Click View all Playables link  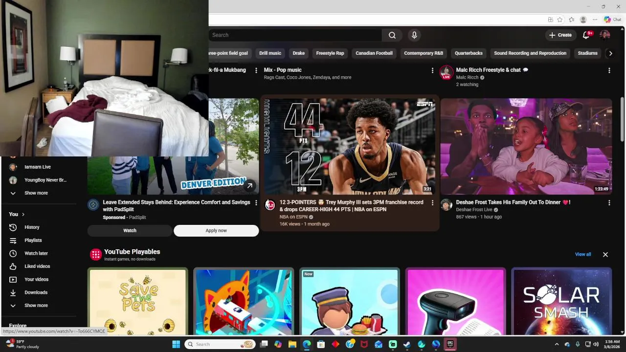tap(583, 254)
